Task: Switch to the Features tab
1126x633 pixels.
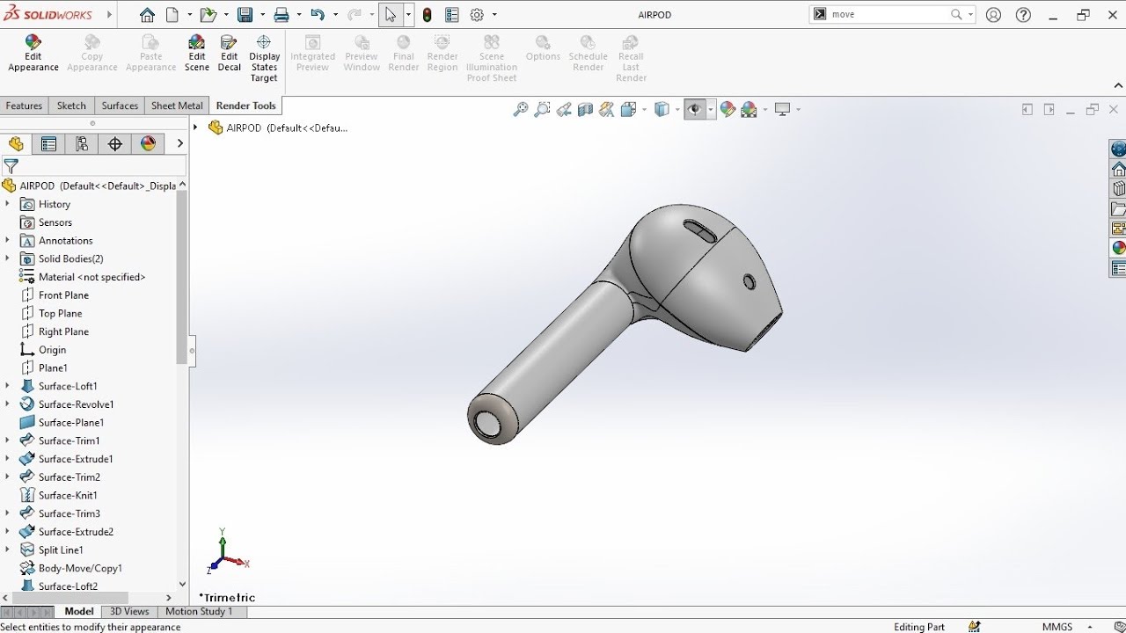Action: click(24, 105)
